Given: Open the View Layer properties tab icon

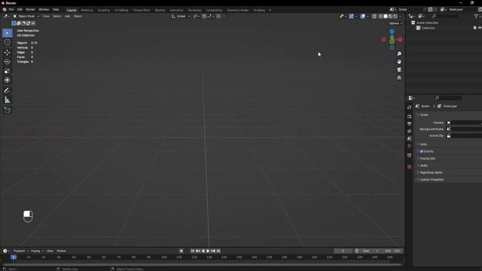Looking at the screenshot, I should click(409, 131).
